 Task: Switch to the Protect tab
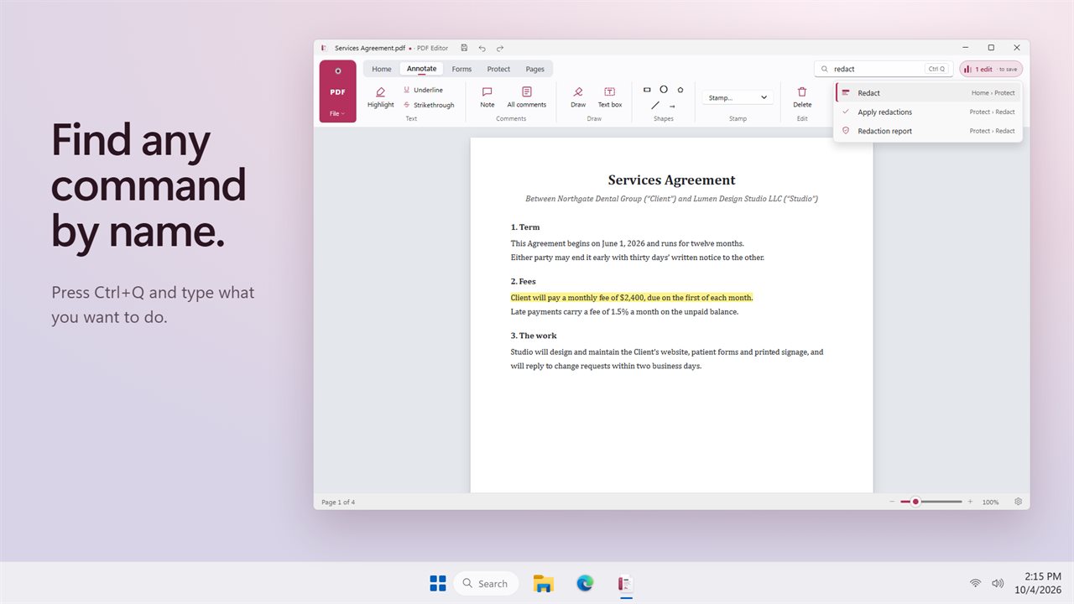point(498,69)
